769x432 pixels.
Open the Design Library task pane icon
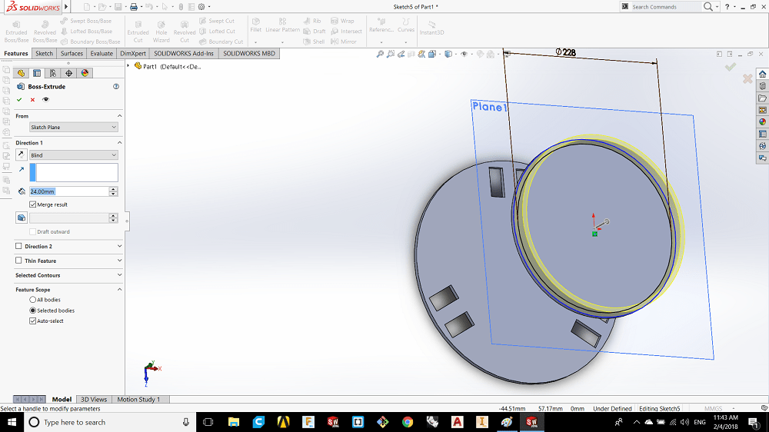point(762,86)
